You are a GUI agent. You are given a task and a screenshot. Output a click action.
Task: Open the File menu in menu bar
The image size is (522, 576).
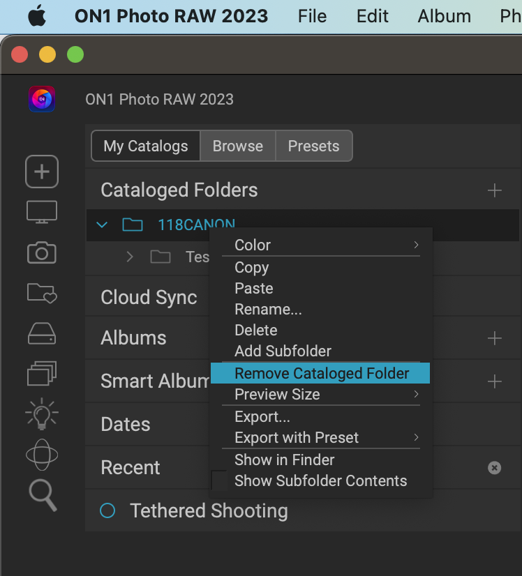tap(312, 17)
